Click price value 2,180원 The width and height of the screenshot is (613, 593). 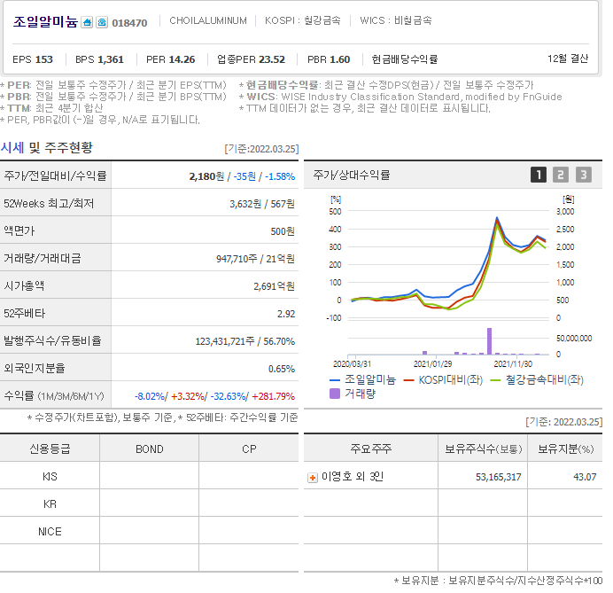(x=206, y=176)
